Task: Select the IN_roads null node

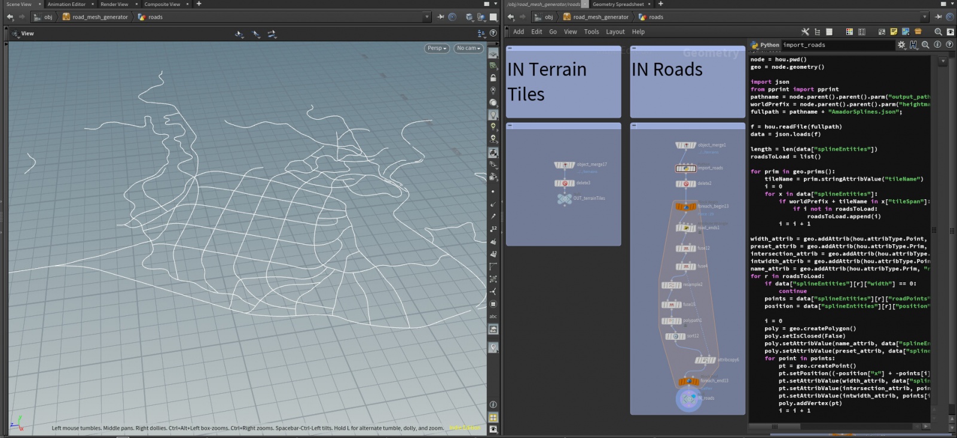Action: 688,399
